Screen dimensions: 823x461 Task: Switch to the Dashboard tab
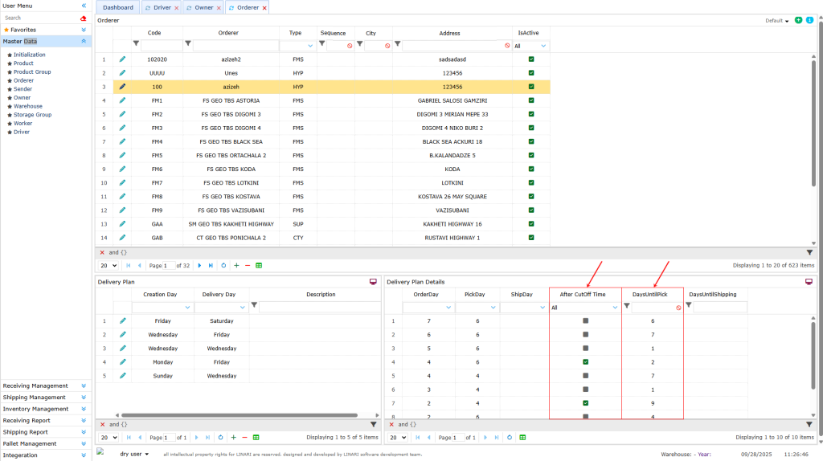(118, 7)
